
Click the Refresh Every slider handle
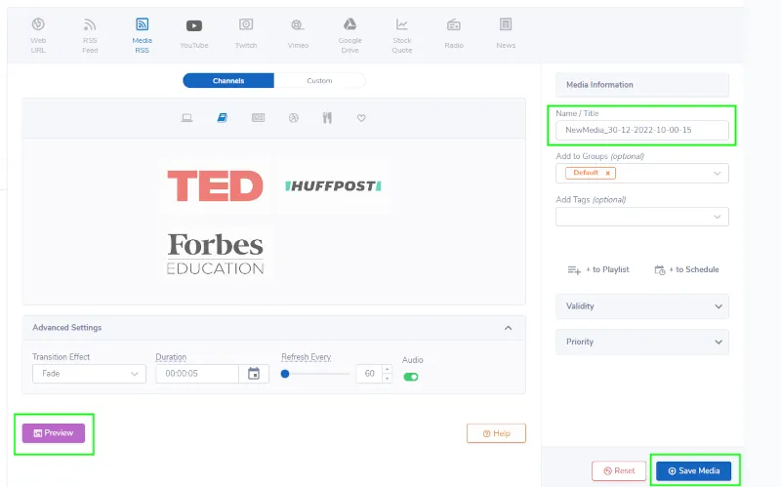pos(285,374)
